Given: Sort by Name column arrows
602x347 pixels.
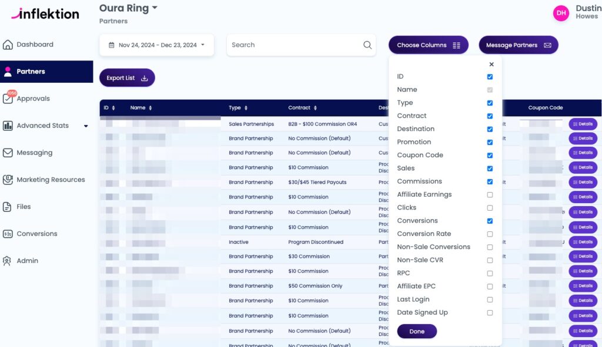Looking at the screenshot, I should 150,108.
